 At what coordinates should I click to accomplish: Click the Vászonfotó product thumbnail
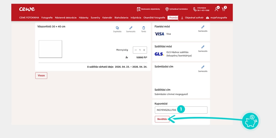tap(50, 49)
